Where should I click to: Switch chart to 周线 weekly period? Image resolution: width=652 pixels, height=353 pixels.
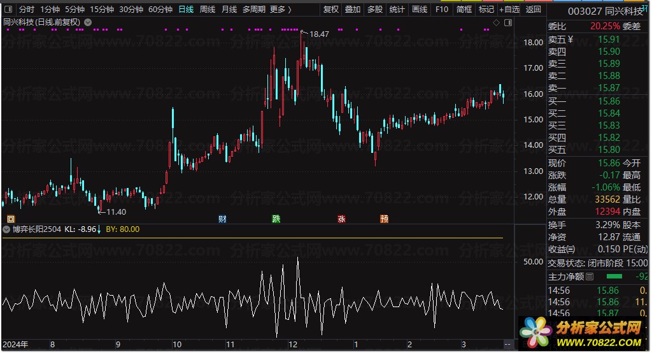coord(208,10)
